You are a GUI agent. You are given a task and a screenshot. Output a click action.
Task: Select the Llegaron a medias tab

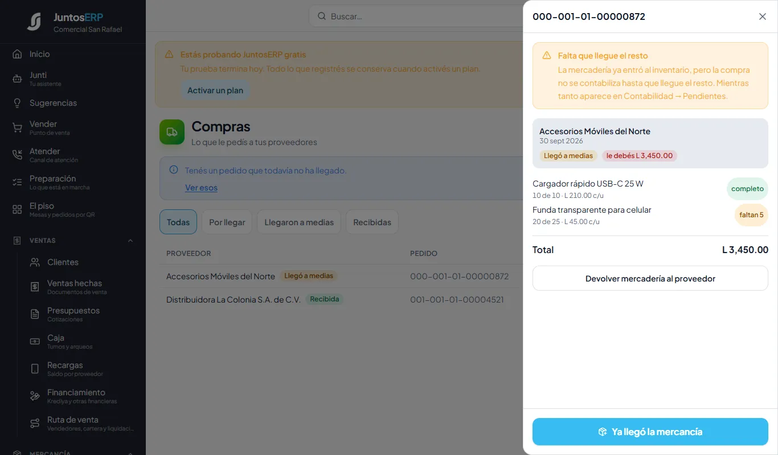pos(299,222)
